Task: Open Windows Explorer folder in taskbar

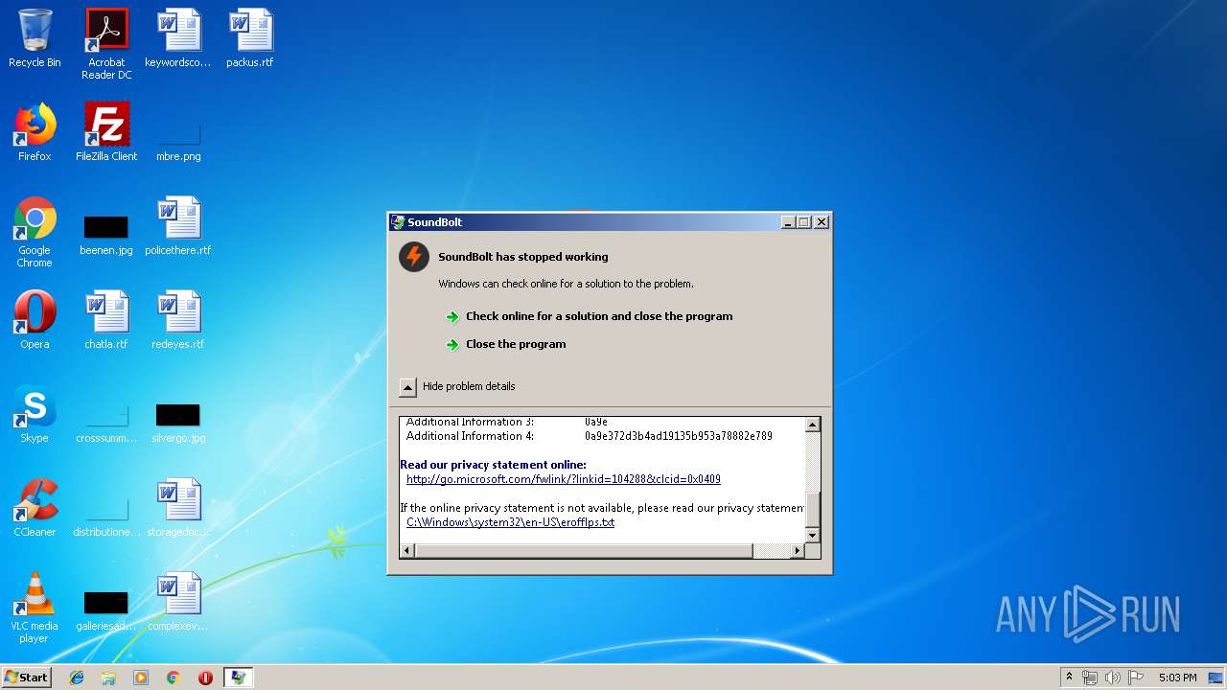Action: [108, 678]
